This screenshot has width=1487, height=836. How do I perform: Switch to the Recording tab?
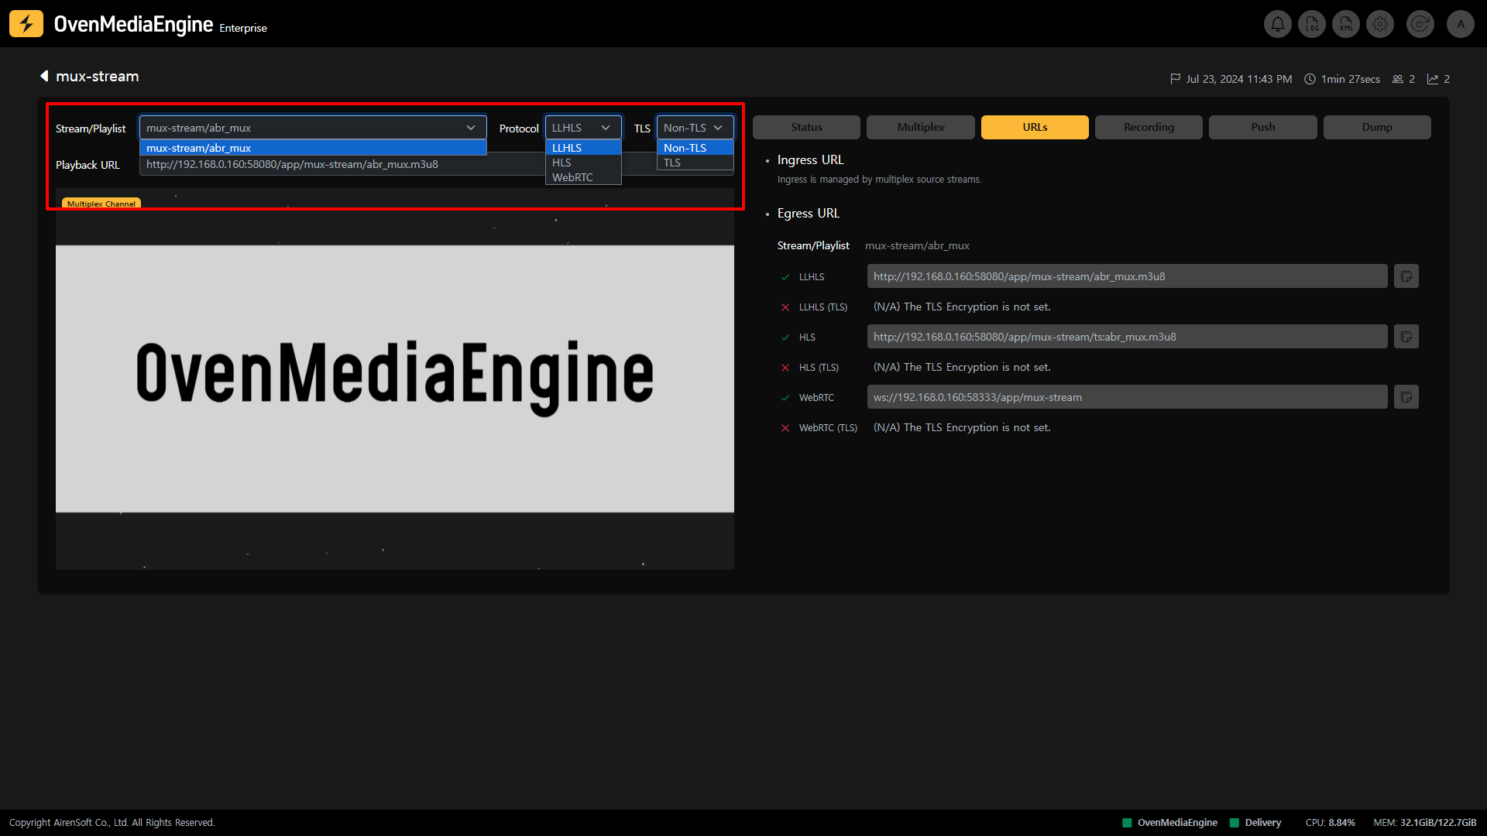[1149, 127]
